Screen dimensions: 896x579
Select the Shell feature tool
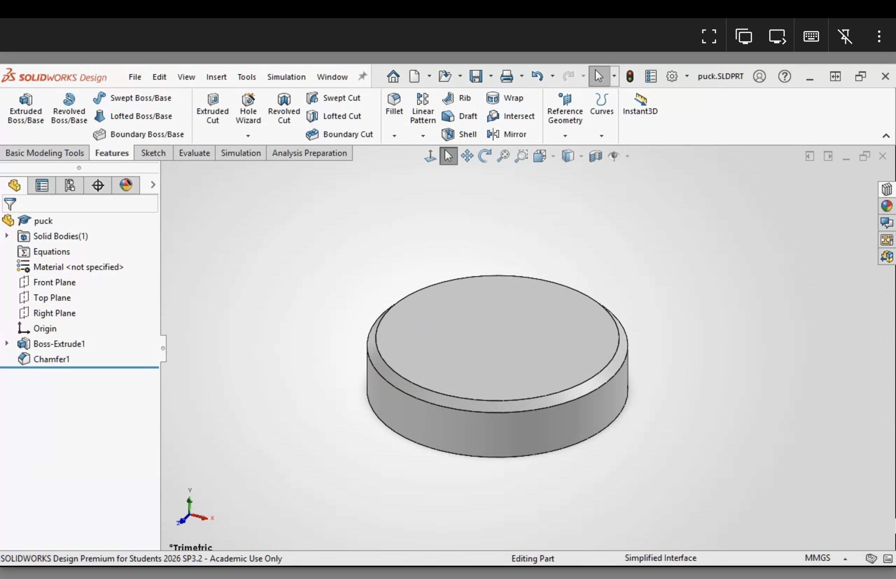(459, 134)
